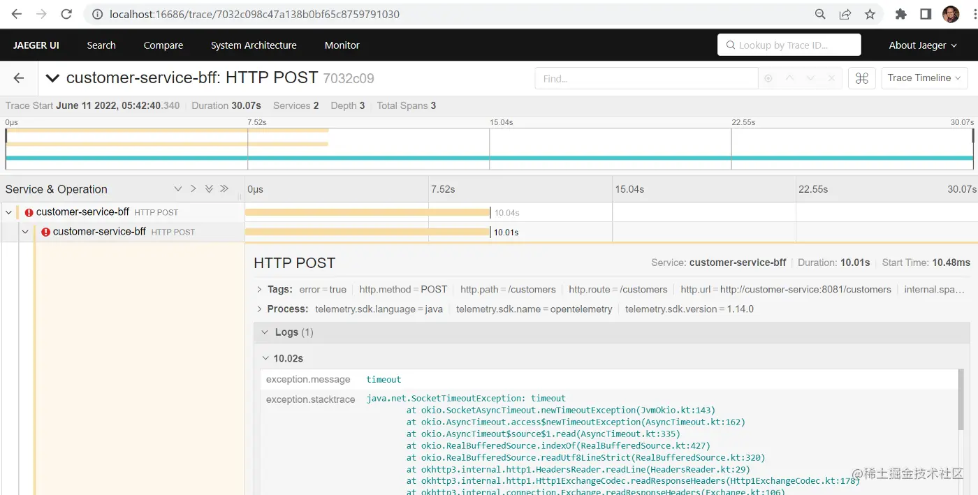Screen dimensions: 978x495
Task: Collapse the child customer-service-bff span
Action: point(25,232)
